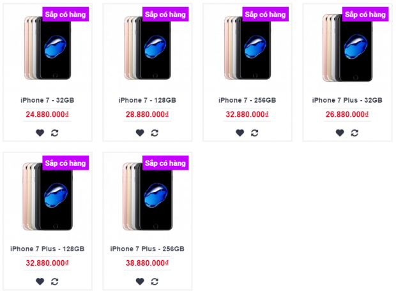396x294 pixels.
Task: Open iPhone 7 - 32GB product title link
Action: pos(47,100)
